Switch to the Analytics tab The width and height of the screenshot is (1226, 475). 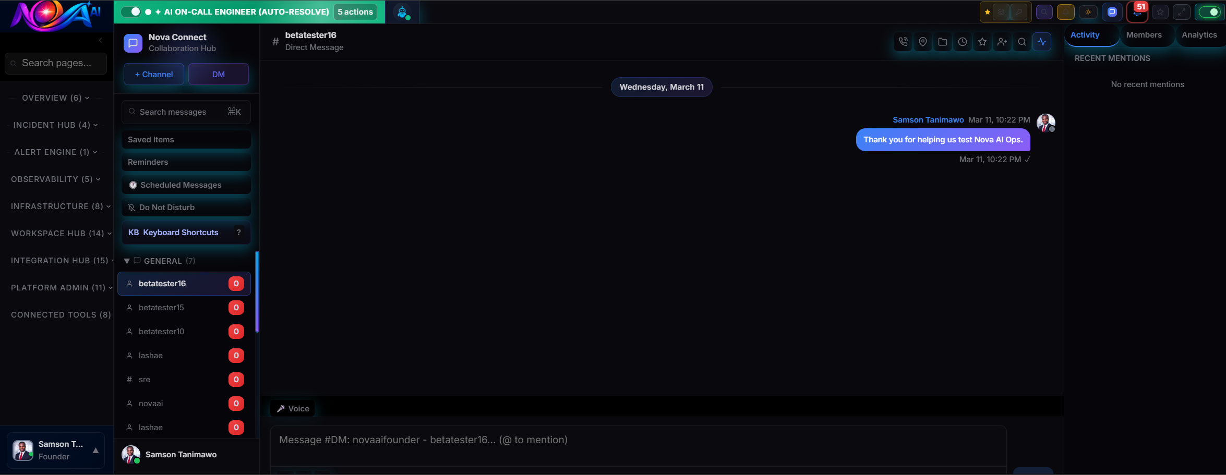[x=1199, y=35]
